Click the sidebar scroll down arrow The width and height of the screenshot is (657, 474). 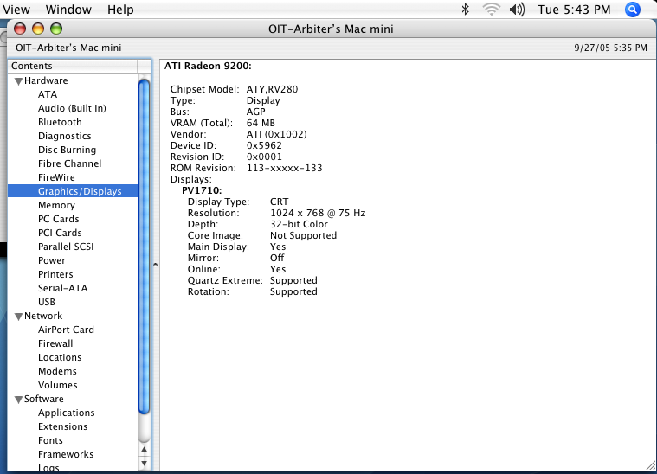click(145, 463)
